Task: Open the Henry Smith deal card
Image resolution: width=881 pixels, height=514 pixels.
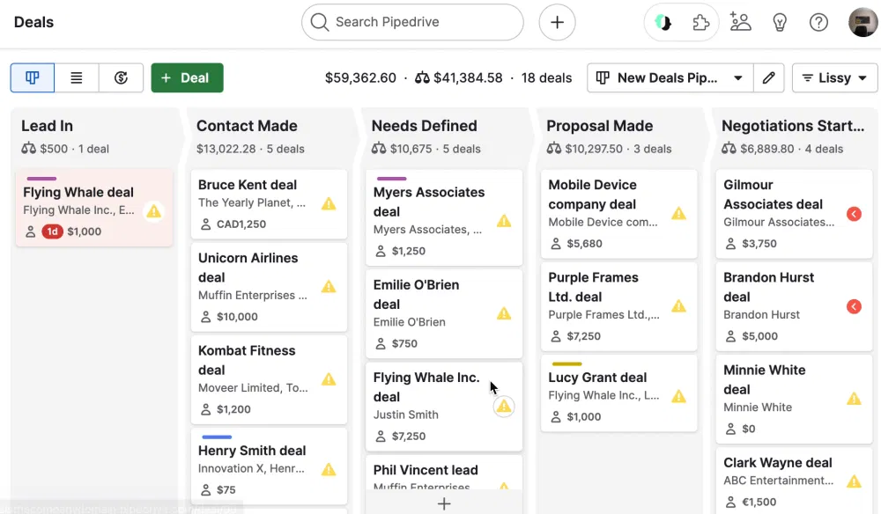Action: (269, 466)
